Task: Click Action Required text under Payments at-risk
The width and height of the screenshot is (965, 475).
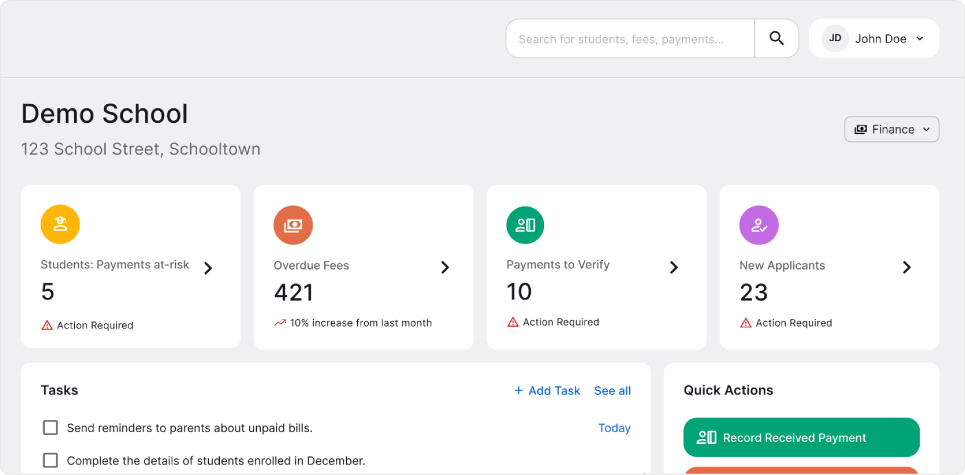Action: (95, 326)
